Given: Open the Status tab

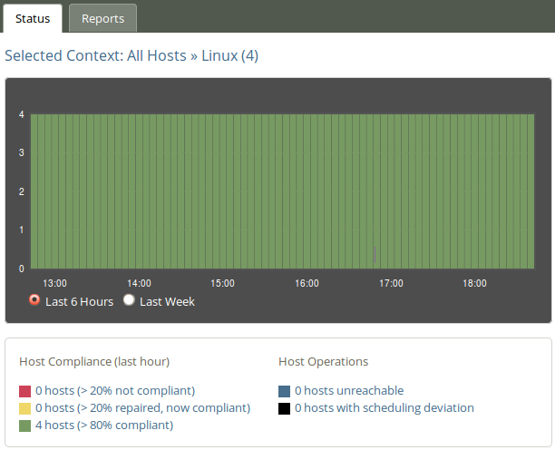Looking at the screenshot, I should (x=33, y=18).
